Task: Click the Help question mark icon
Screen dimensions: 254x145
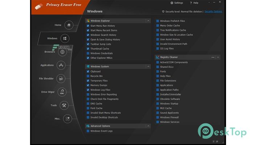Action: (191, 3)
